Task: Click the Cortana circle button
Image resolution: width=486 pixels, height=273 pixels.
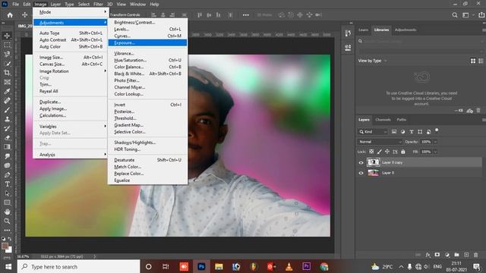Action: click(x=149, y=266)
